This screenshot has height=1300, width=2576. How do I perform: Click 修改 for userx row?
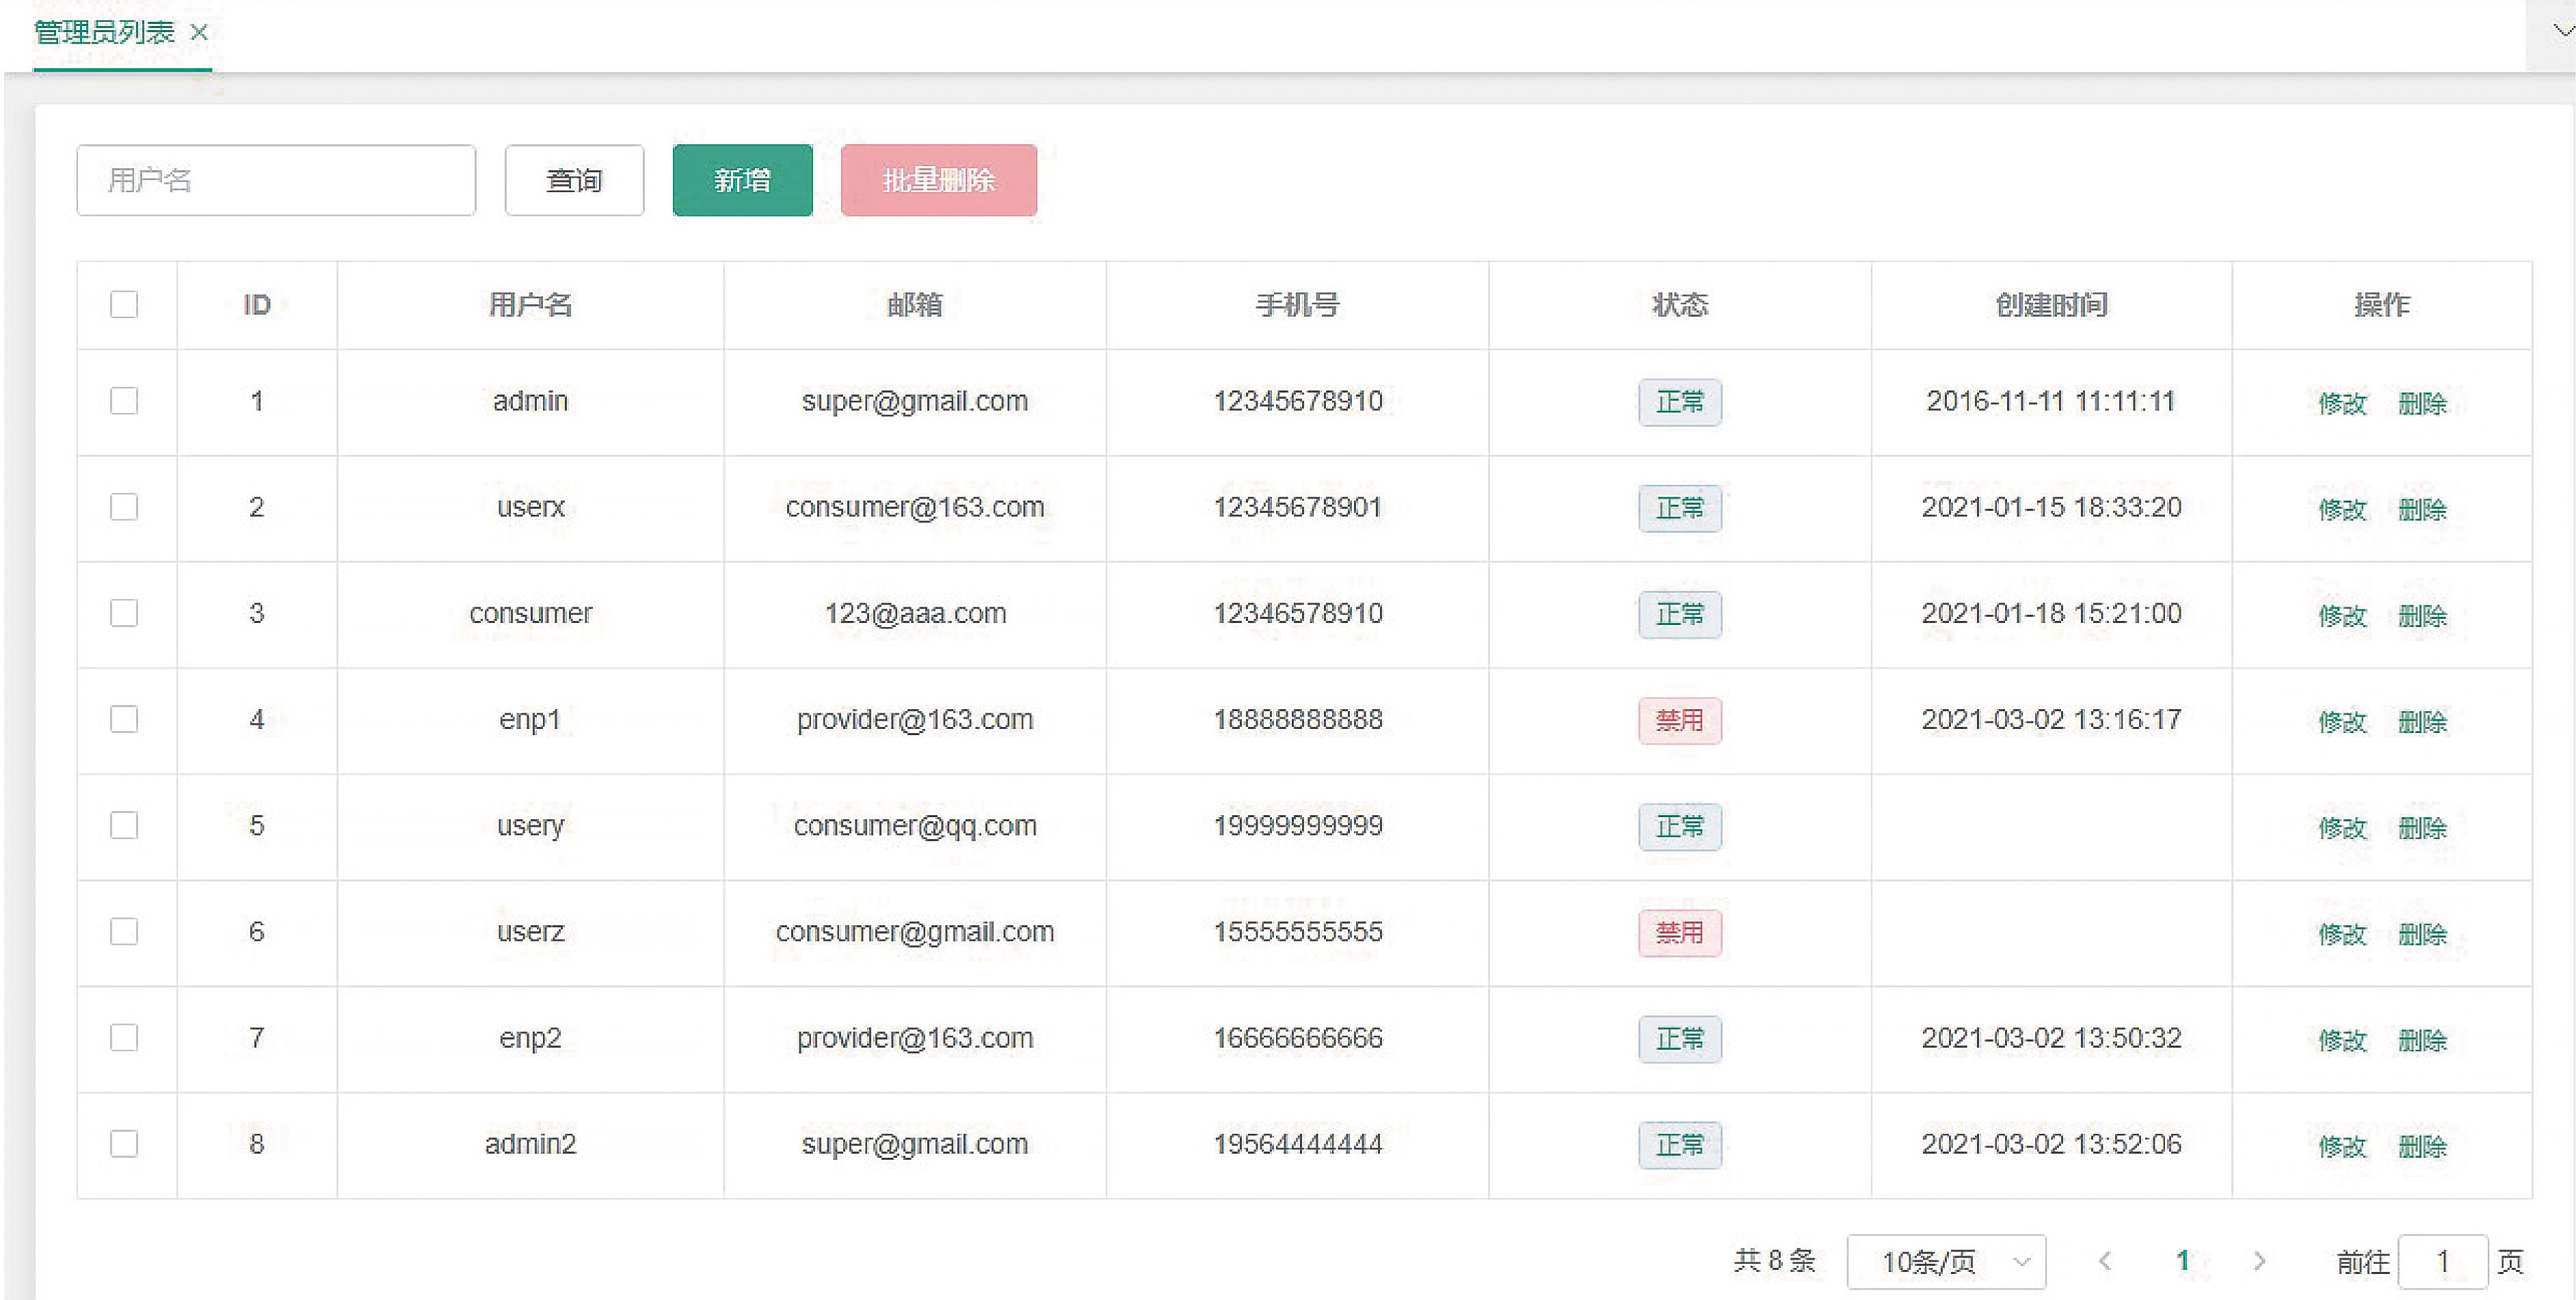pyautogui.click(x=2342, y=509)
